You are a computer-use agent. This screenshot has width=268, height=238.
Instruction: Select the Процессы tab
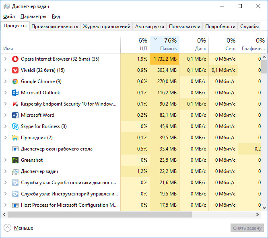tap(15, 26)
